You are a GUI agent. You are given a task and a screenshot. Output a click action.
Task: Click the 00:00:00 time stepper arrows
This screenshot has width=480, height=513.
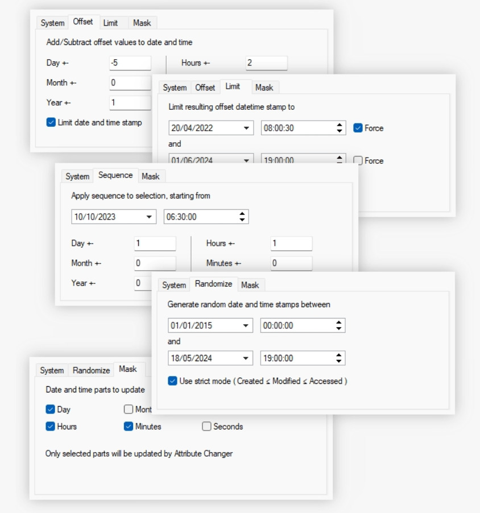(340, 326)
